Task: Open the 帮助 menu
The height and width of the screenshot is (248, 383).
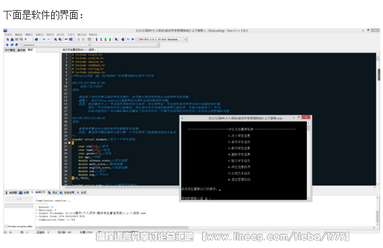Action: (x=93, y=35)
